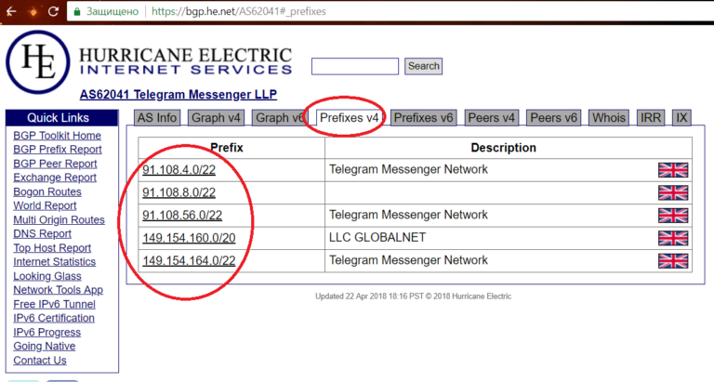The height and width of the screenshot is (382, 714).
Task: Open Network Tools App link
Action: (x=58, y=290)
